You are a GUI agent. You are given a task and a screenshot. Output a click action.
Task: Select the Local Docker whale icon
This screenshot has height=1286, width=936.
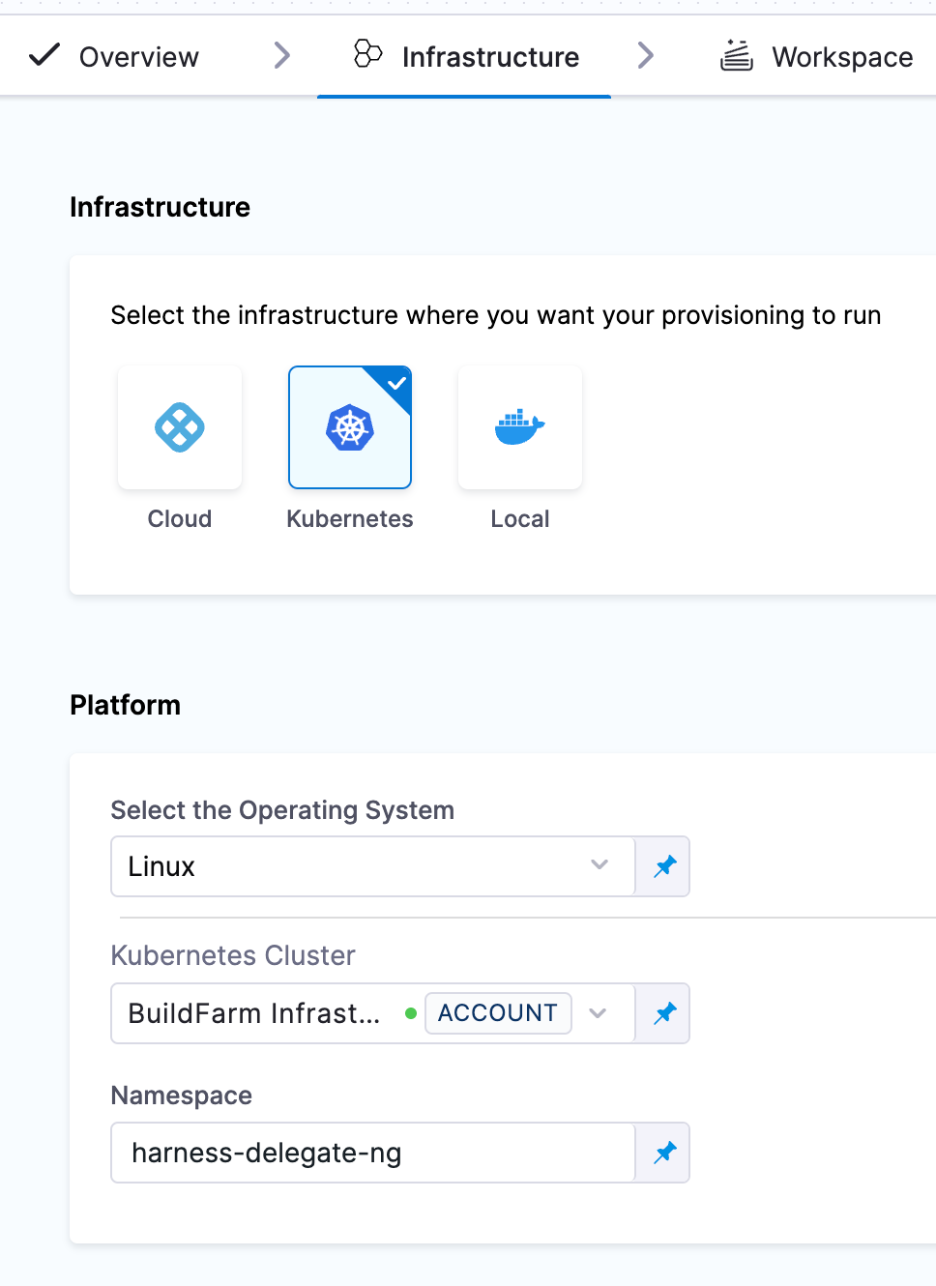click(520, 425)
